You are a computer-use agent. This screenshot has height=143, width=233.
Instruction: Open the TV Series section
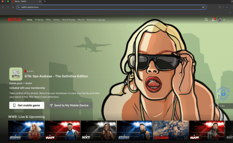tap(39, 20)
